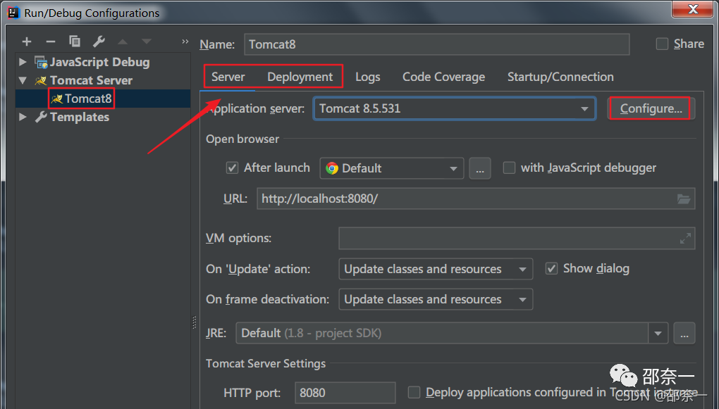Image resolution: width=719 pixels, height=409 pixels.
Task: Click the browse button next to browser selector
Action: coord(479,168)
